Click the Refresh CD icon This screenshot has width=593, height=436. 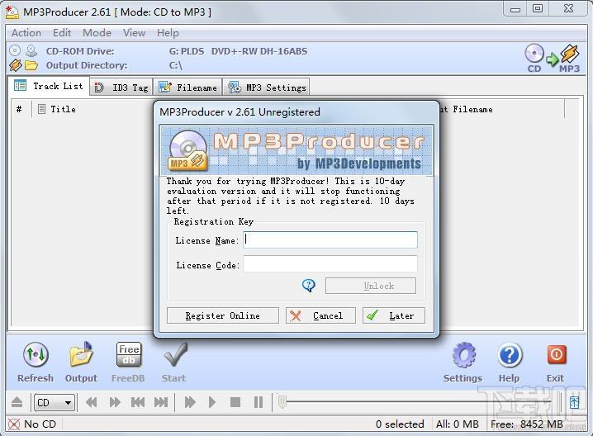coord(36,354)
